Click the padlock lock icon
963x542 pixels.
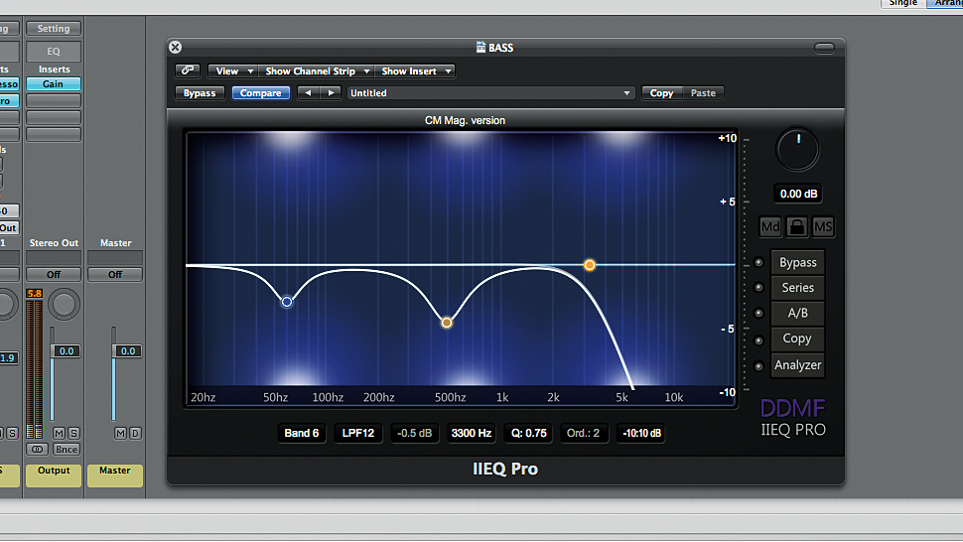(796, 227)
